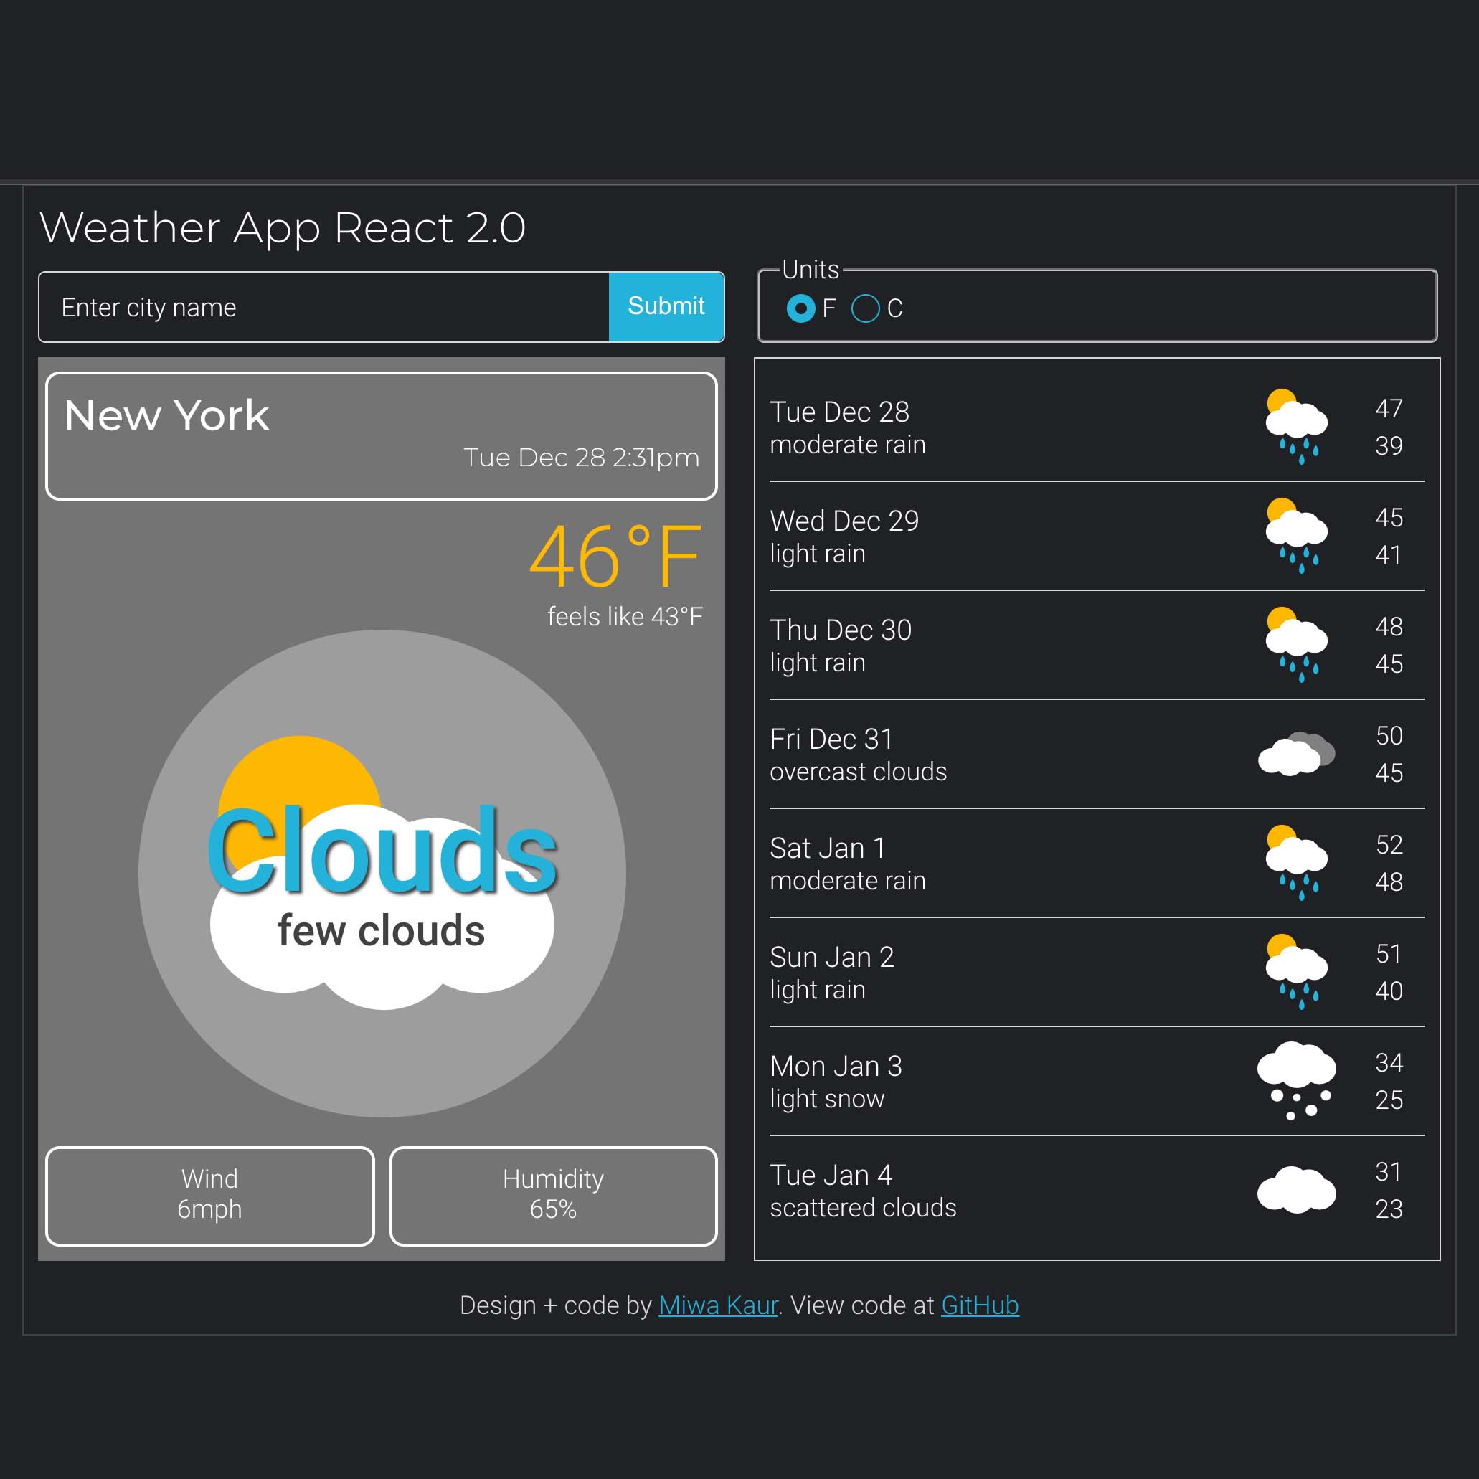Viewport: 1479px width, 1479px height.
Task: Click the Thu Dec 30 rain icon
Action: tap(1296, 646)
